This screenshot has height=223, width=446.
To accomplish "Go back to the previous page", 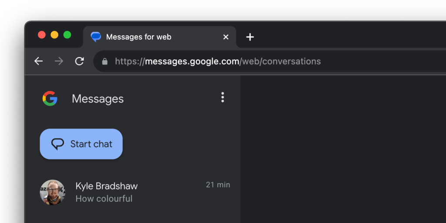I will coord(39,61).
